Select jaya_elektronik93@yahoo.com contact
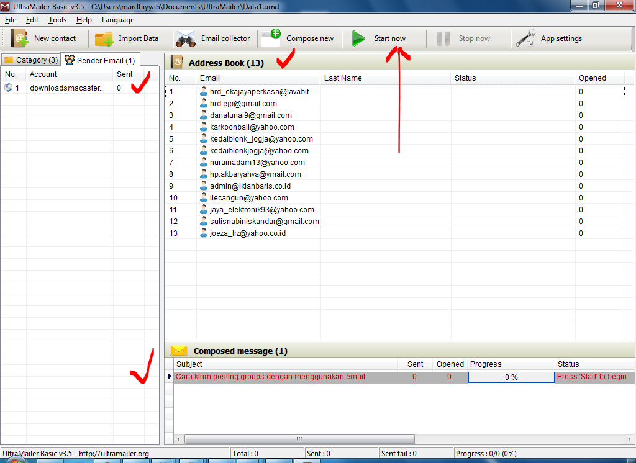The image size is (636, 463). pyautogui.click(x=262, y=209)
